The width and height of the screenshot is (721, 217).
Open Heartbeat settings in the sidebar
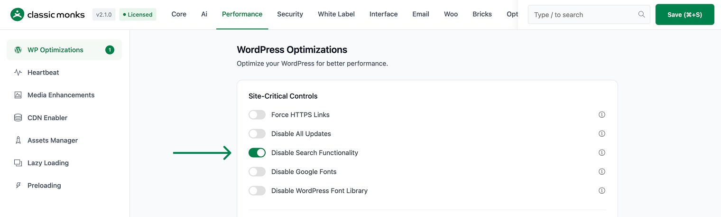point(64,73)
